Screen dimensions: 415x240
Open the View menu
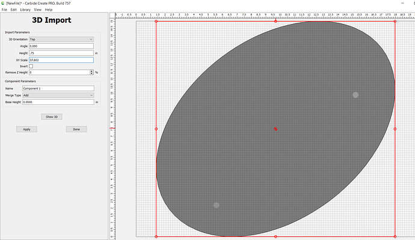[37, 10]
